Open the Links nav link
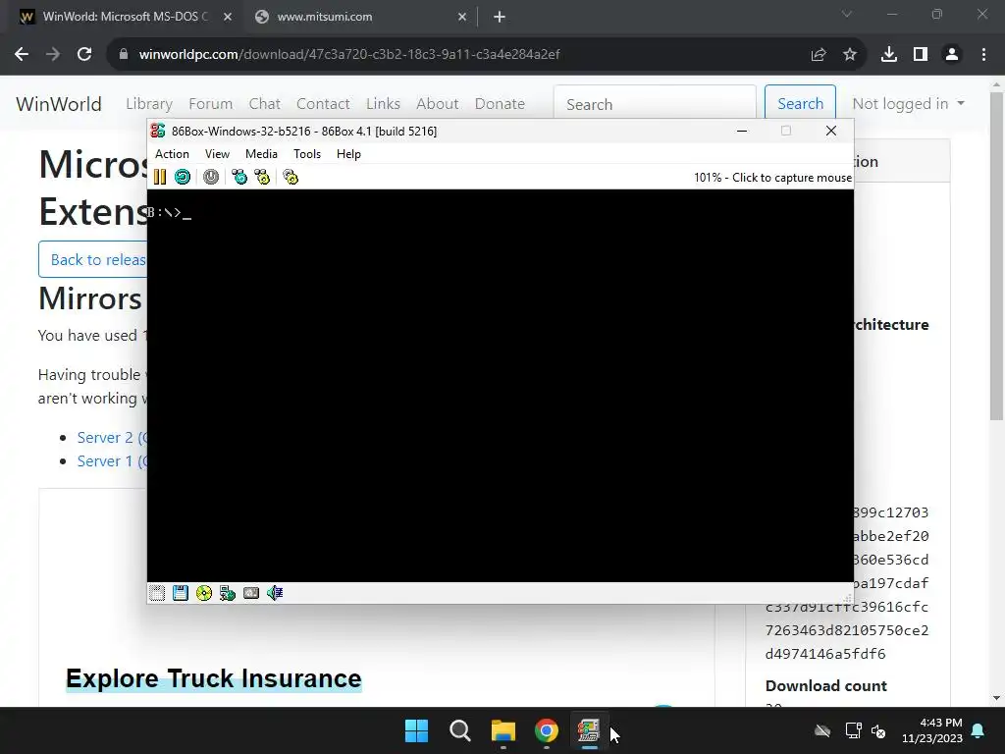This screenshot has width=1005, height=754. [x=384, y=104]
